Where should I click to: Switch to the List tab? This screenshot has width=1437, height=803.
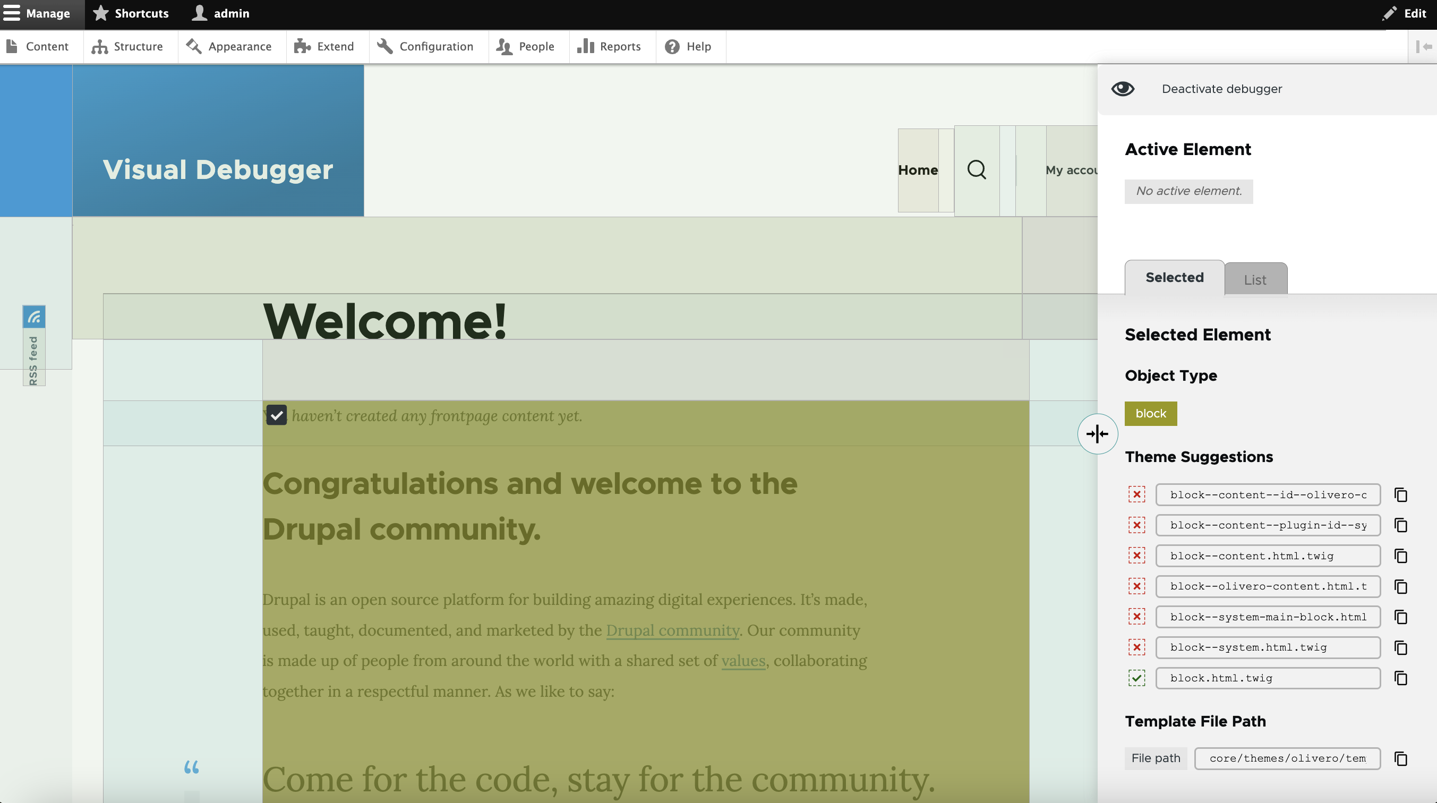[1255, 279]
